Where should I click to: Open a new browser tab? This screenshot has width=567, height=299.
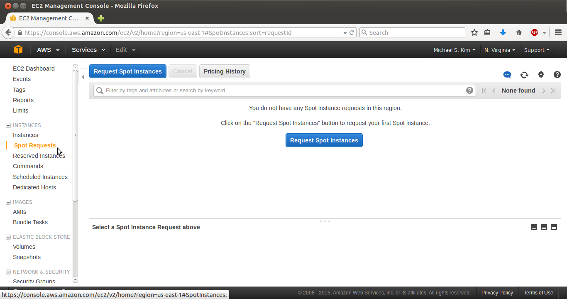tap(101, 18)
